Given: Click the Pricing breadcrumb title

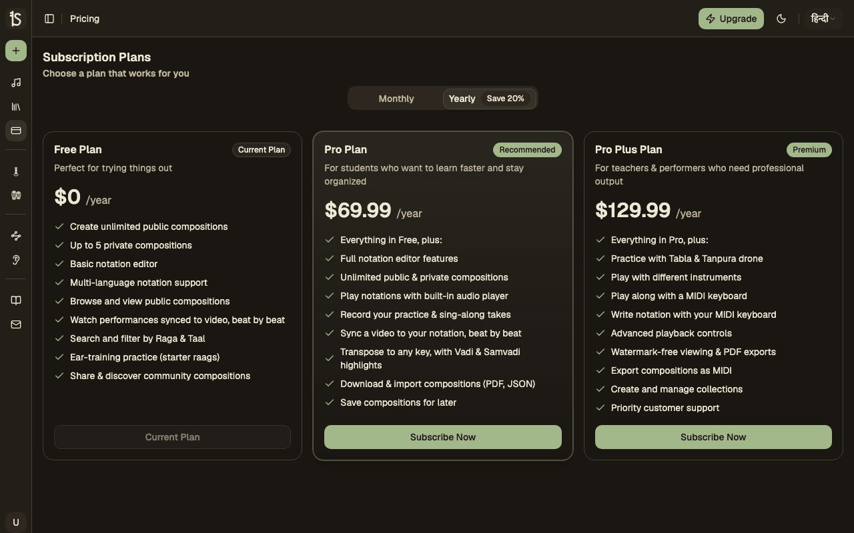Looking at the screenshot, I should point(85,19).
